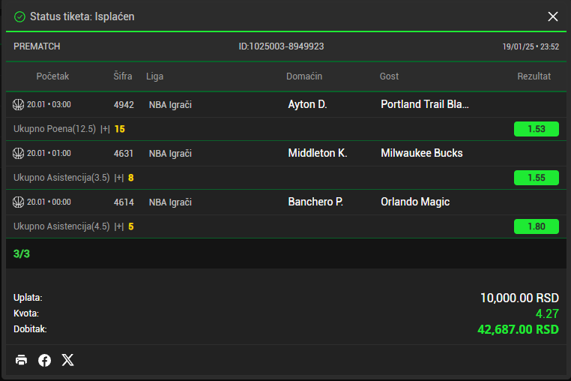Click the Orlando Magic team name
This screenshot has width=571, height=381.
[x=415, y=202]
